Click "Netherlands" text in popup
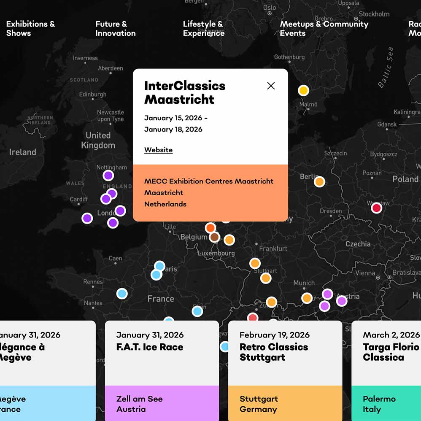Image resolution: width=421 pixels, height=421 pixels. [165, 204]
